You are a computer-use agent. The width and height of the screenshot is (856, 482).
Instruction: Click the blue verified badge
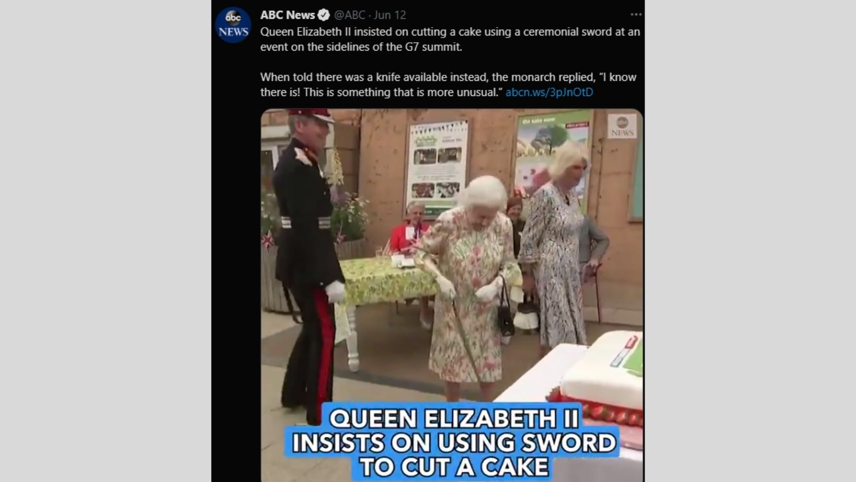point(324,15)
